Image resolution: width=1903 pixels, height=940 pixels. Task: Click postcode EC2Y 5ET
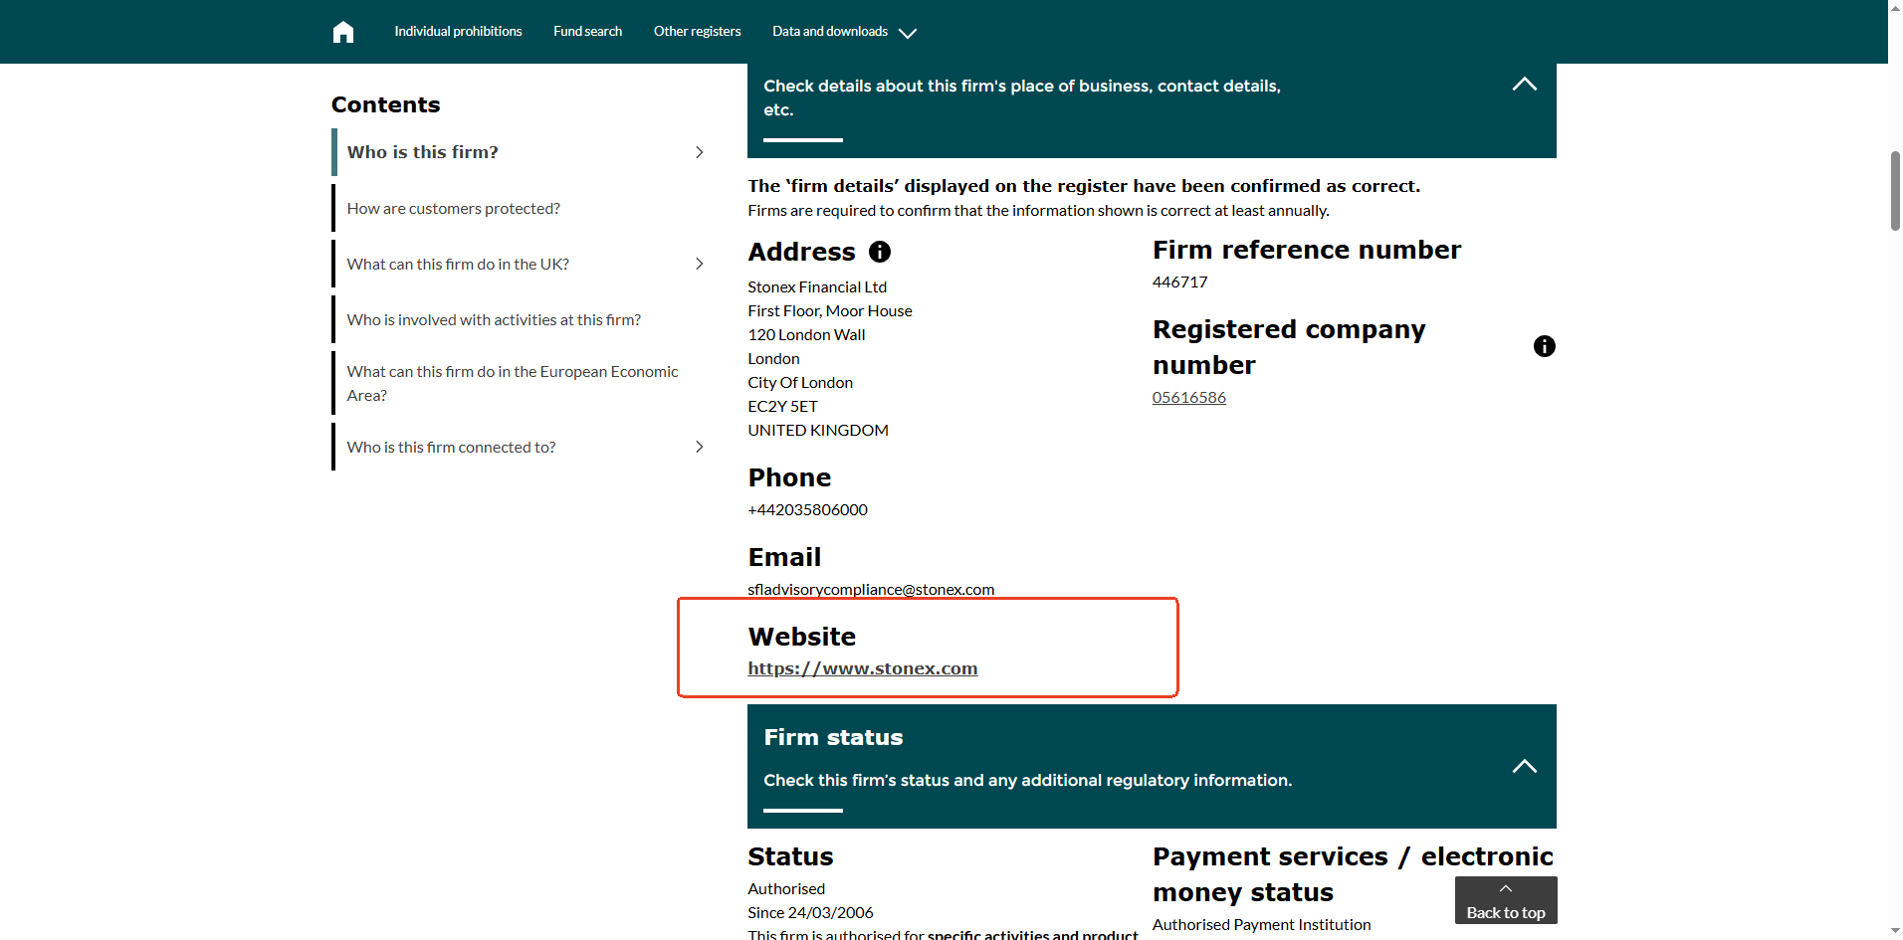click(783, 406)
